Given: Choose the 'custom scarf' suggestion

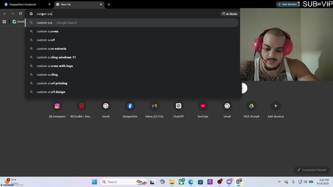Looking at the screenshot, I should click(132, 40).
